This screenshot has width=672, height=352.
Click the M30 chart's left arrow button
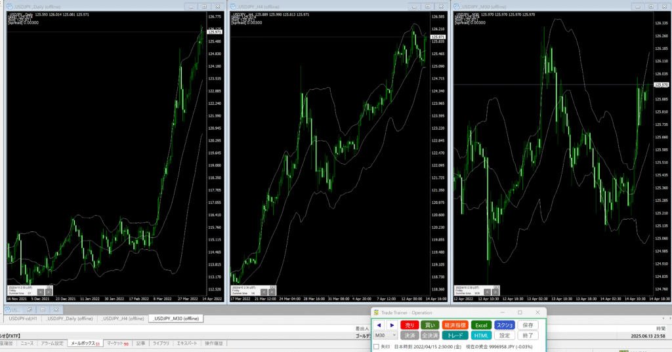click(487, 292)
